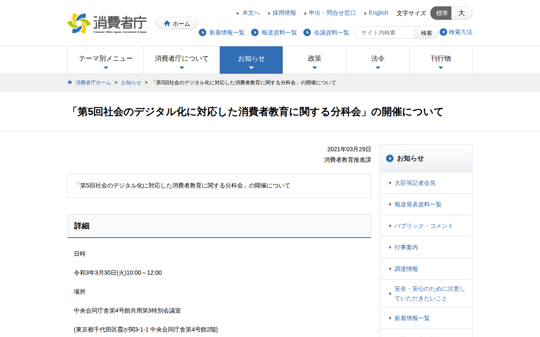Click the ホーム button

177,24
